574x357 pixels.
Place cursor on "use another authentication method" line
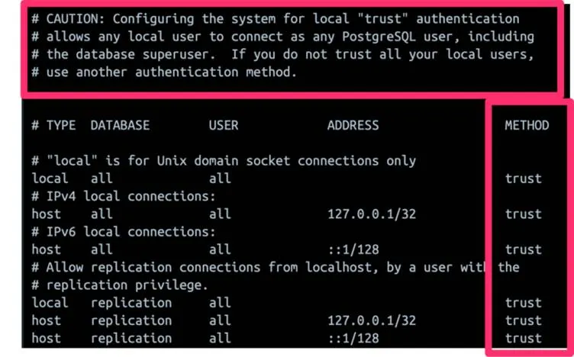164,72
